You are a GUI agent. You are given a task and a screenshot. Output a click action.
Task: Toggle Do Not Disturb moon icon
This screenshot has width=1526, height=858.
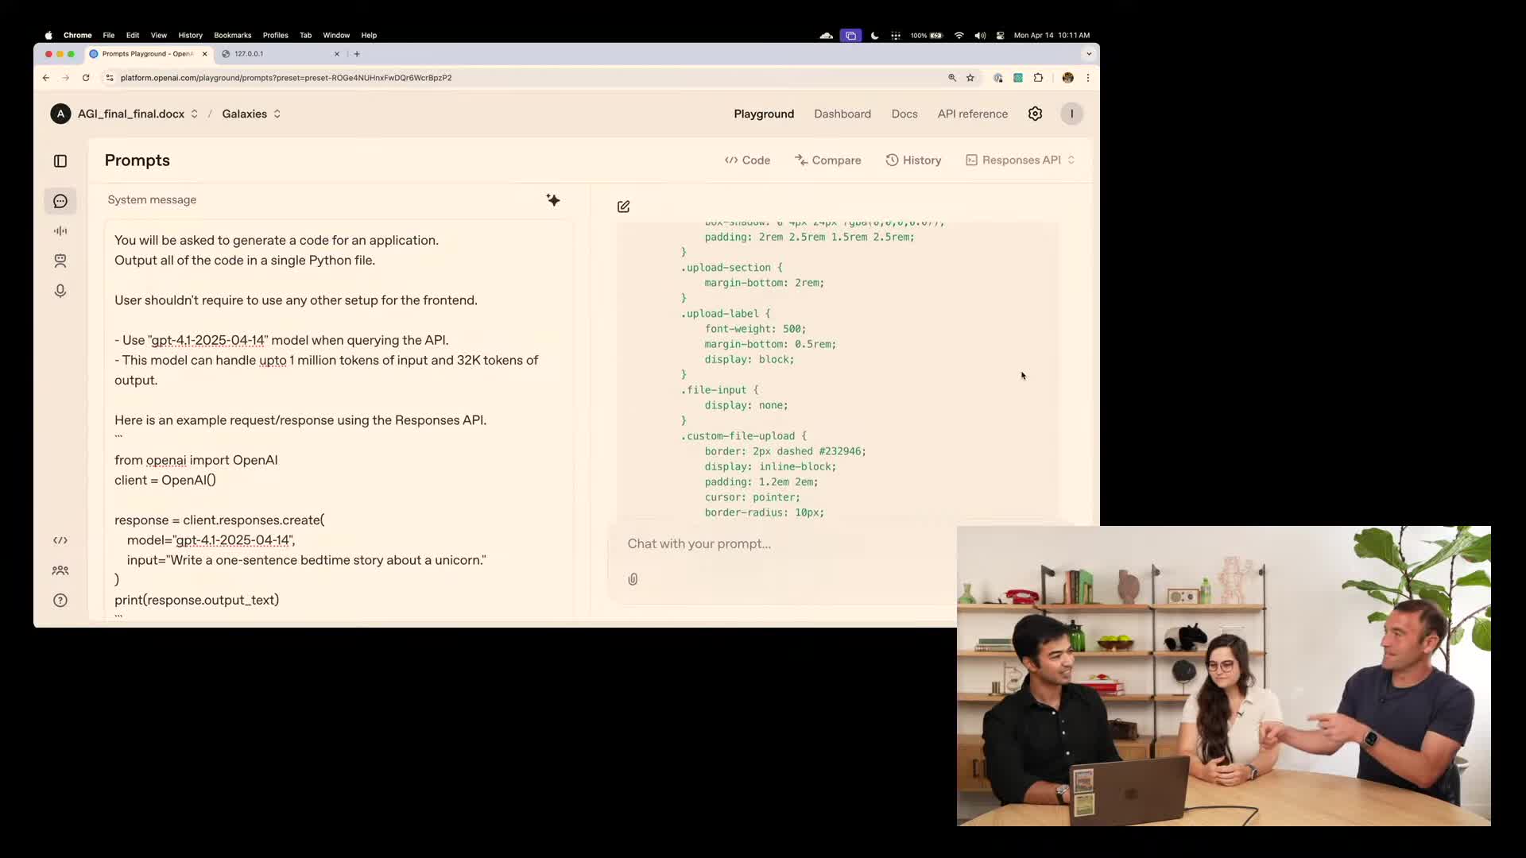pyautogui.click(x=875, y=36)
